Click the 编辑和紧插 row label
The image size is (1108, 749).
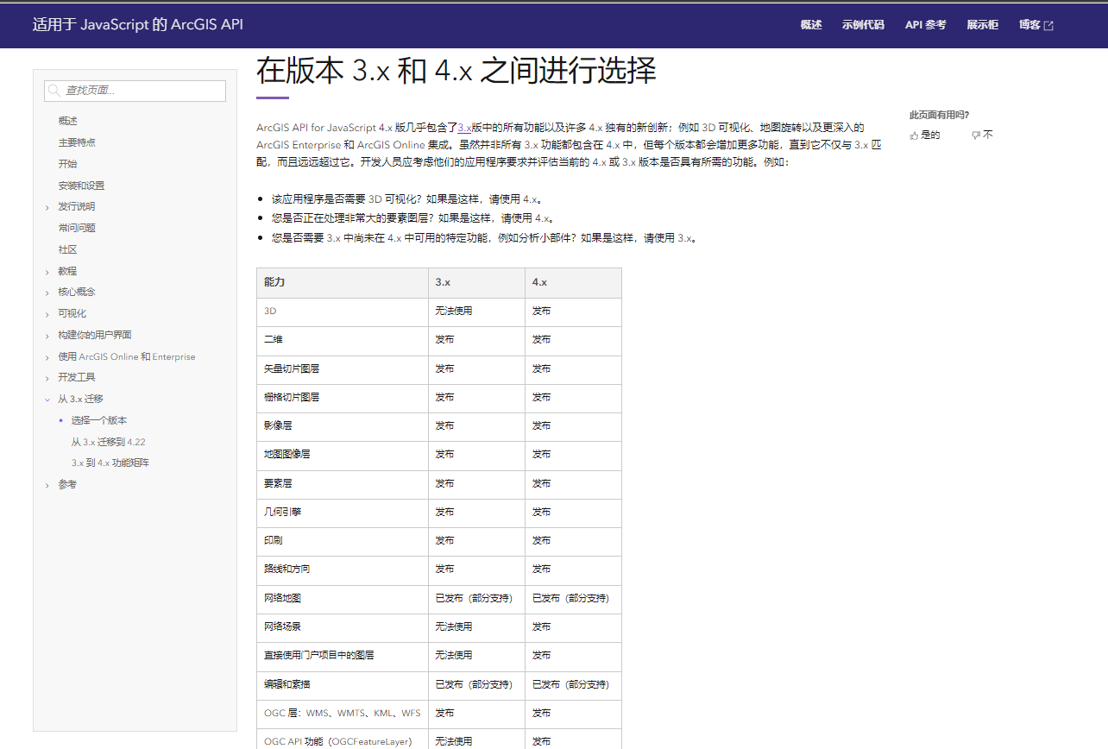(287, 684)
